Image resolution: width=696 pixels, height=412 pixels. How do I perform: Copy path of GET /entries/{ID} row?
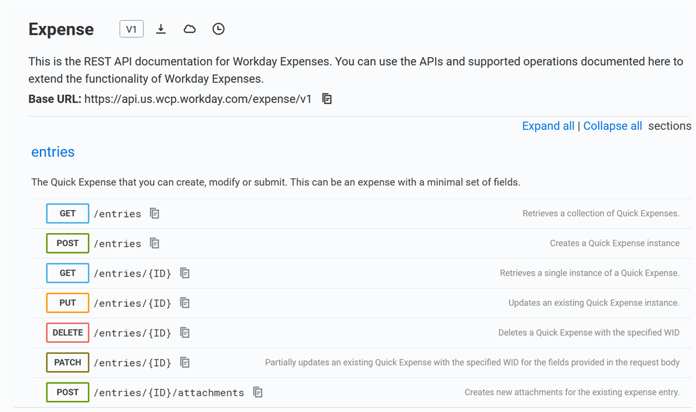click(x=185, y=273)
